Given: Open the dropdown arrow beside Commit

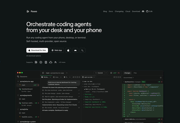Looking at the screenshot, I should coord(106,73).
